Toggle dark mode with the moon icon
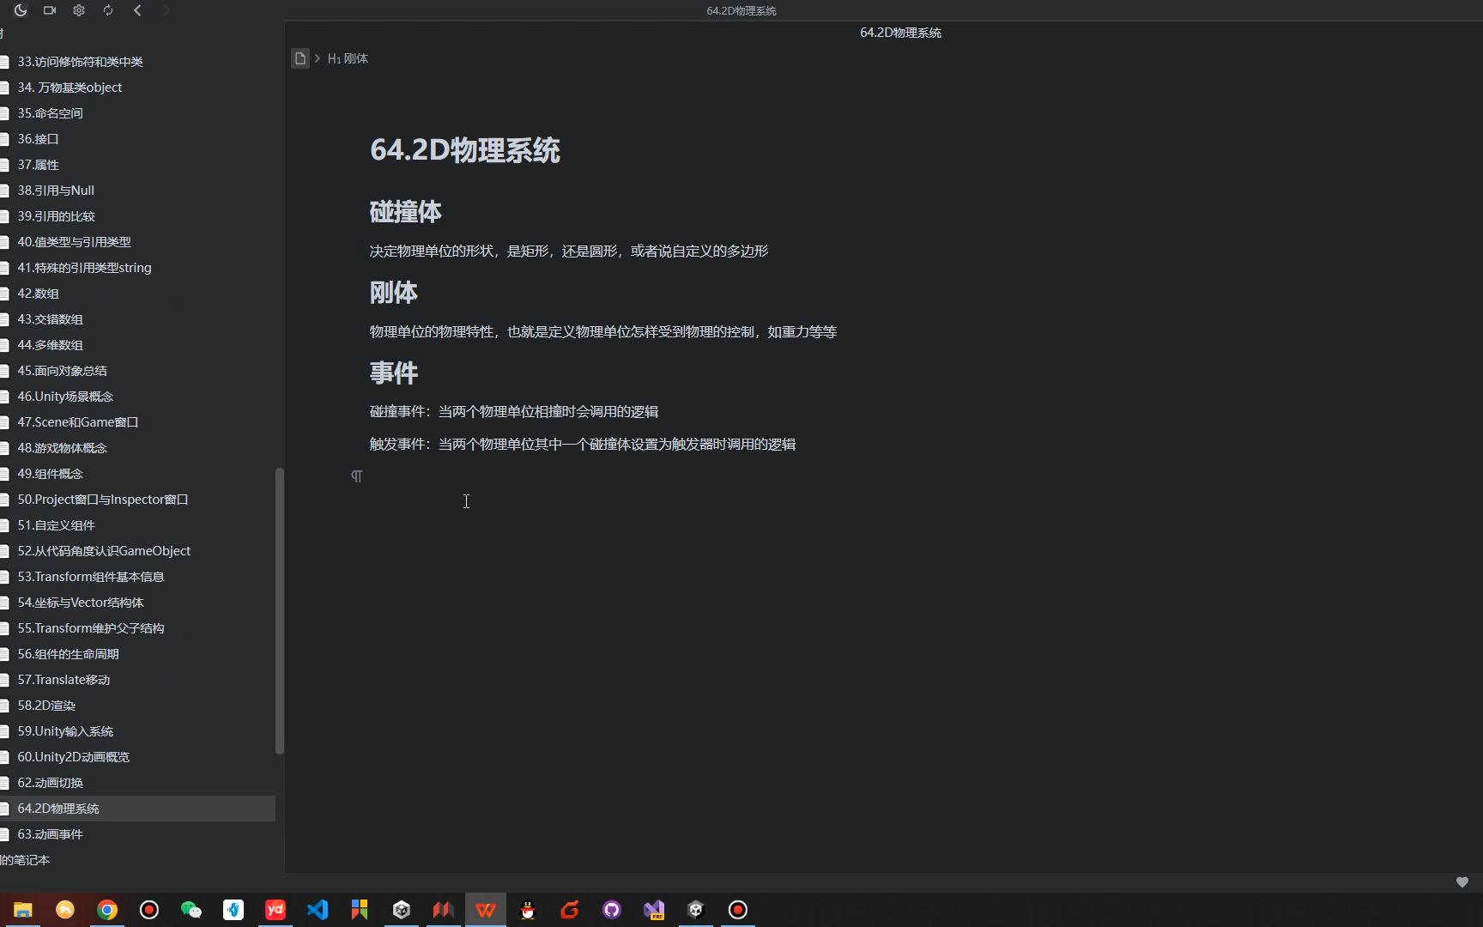 click(20, 10)
